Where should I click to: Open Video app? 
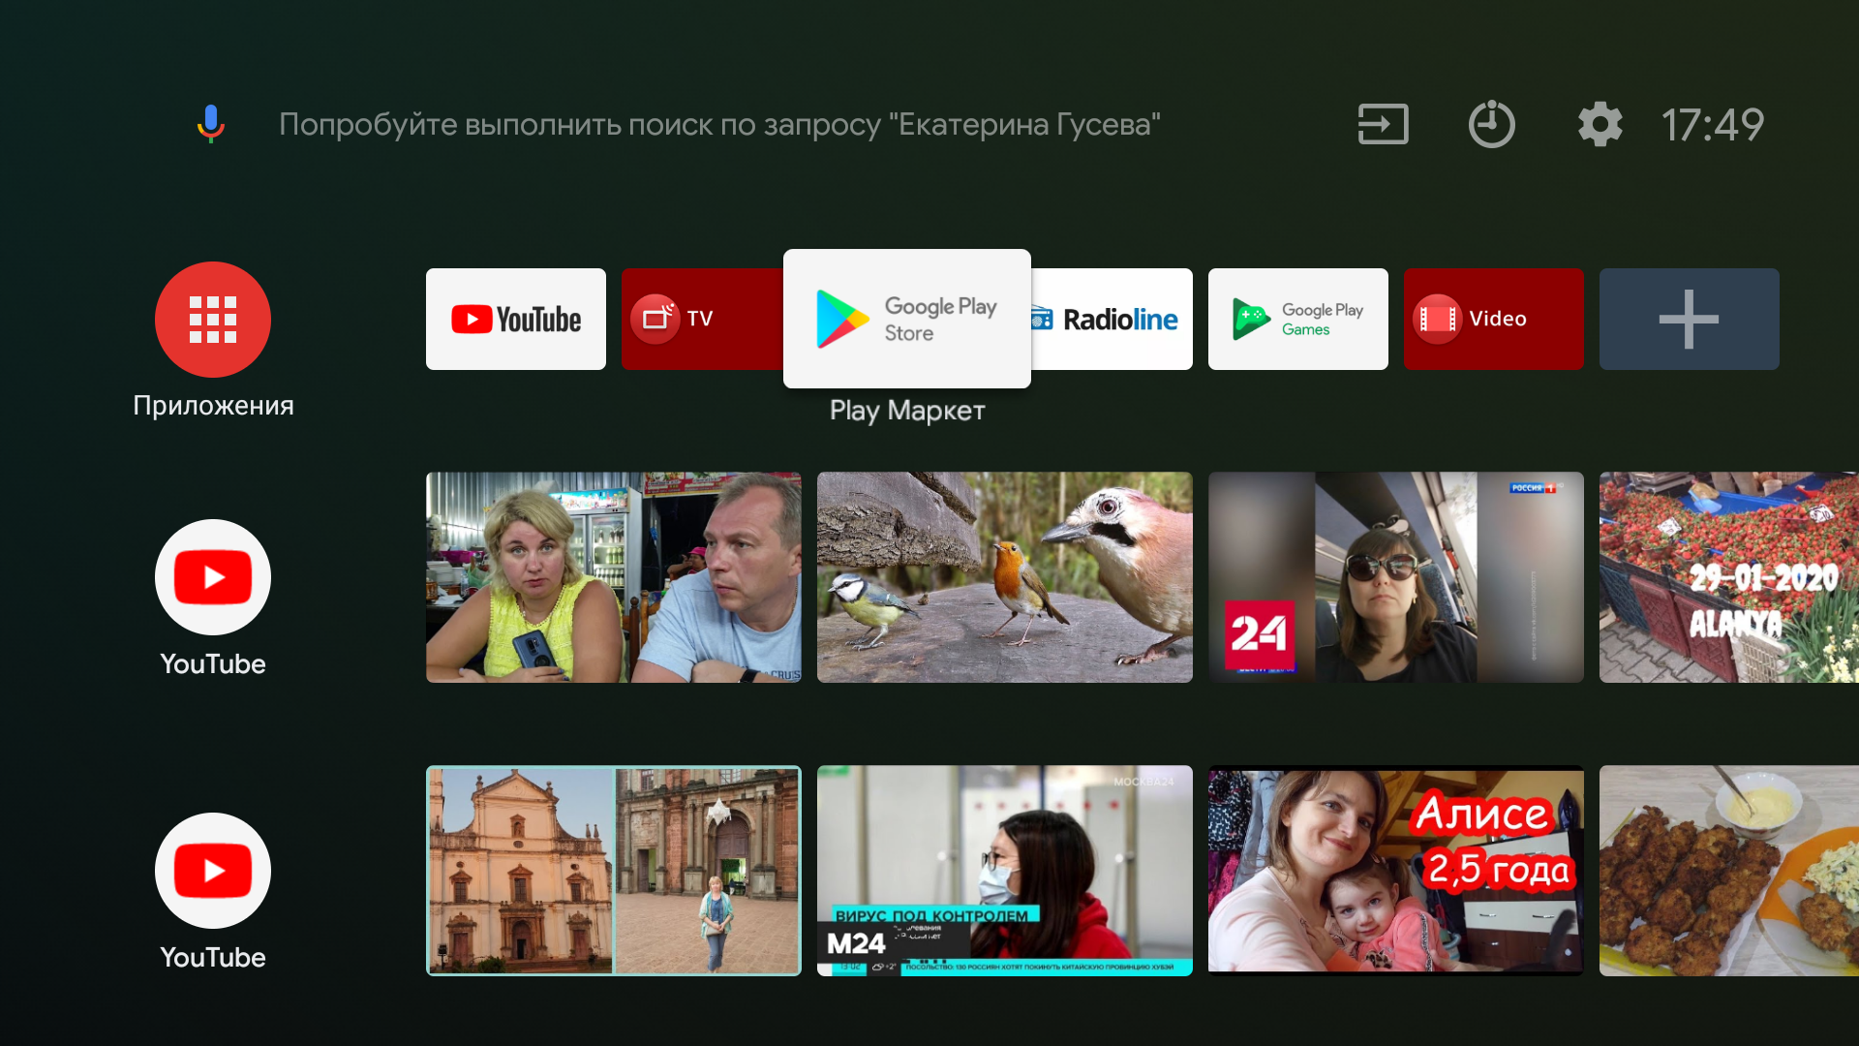[1494, 318]
